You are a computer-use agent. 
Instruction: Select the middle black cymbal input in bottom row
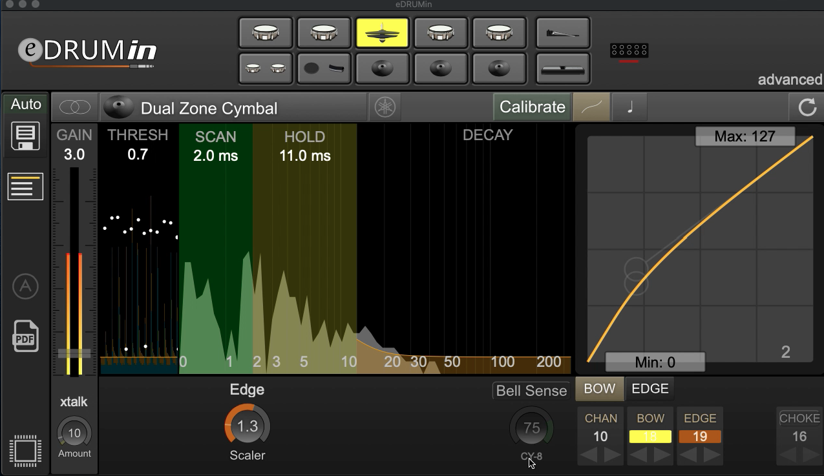pos(440,68)
